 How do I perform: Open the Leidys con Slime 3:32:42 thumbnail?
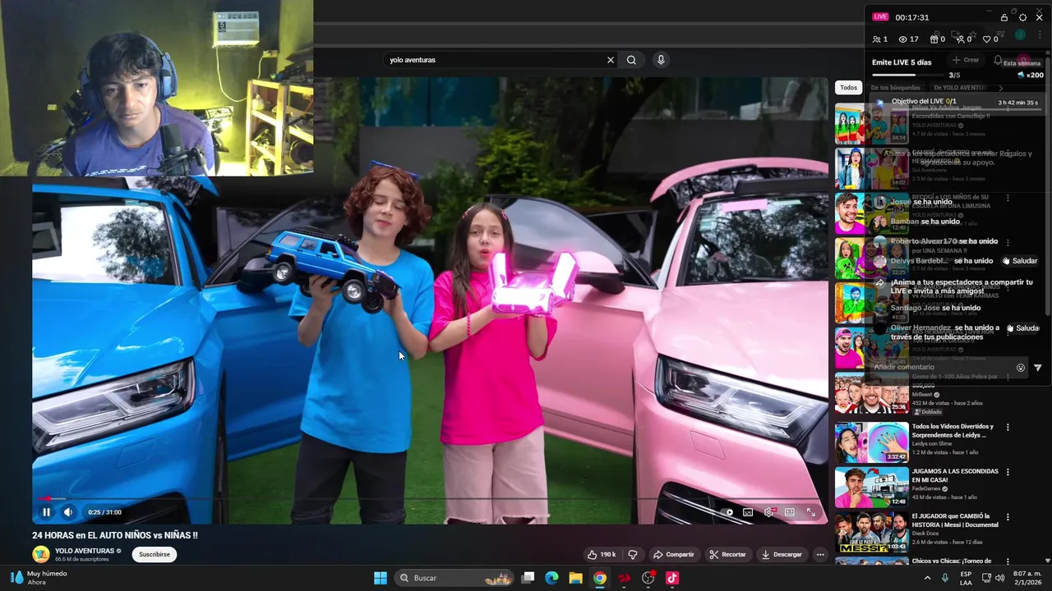pyautogui.click(x=871, y=442)
